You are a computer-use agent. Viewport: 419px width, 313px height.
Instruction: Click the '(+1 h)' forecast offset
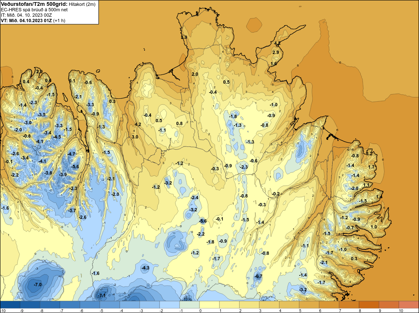[59, 21]
